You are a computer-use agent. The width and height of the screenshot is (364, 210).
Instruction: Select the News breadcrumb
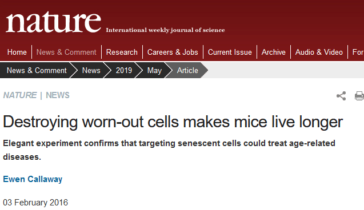pos(91,70)
